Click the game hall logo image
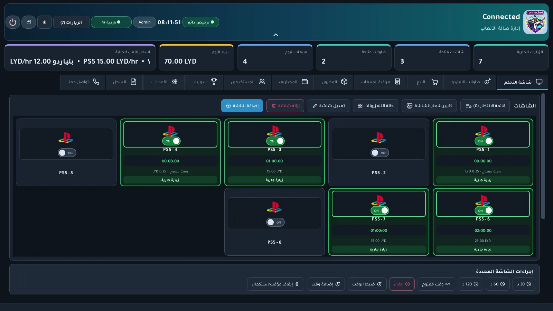Viewport: 553px width, 311px height. 535,22
